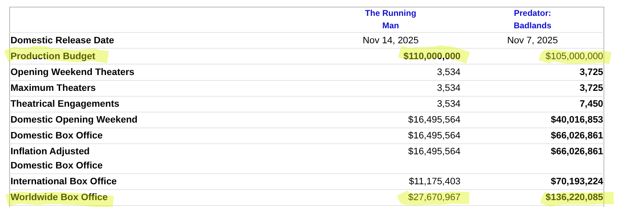Image resolution: width=617 pixels, height=207 pixels.
Task: Open the Predator: Badlands movie link
Action: click(x=532, y=19)
